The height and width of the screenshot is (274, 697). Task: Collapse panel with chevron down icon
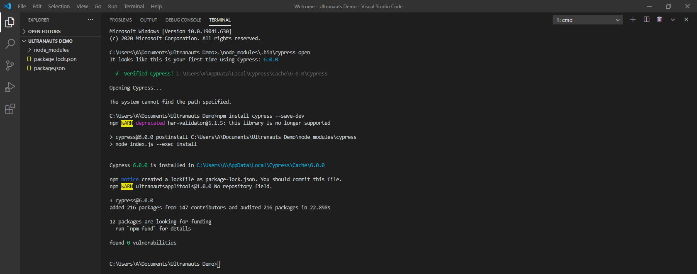[673, 19]
